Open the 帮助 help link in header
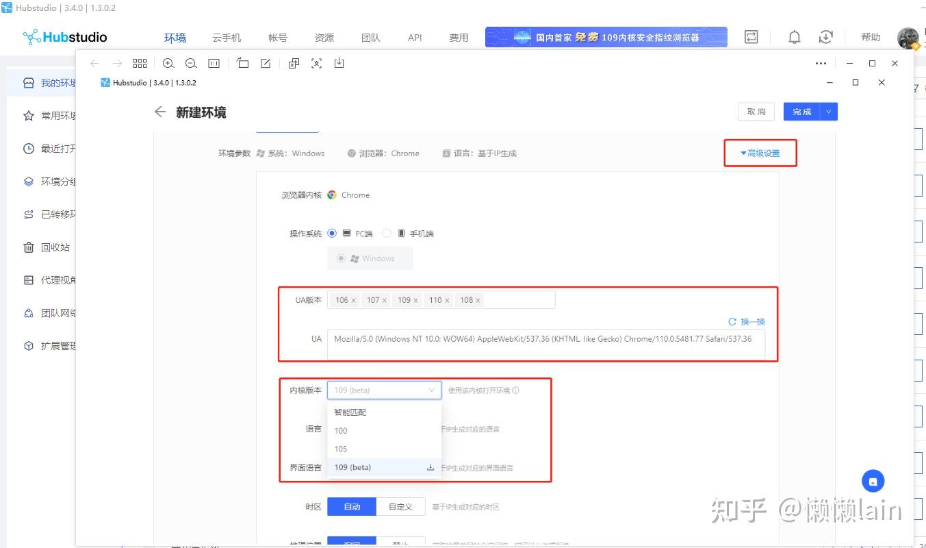 871,37
